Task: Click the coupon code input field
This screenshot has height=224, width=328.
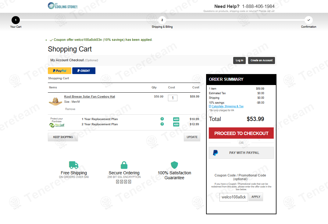Action: tap(234, 197)
